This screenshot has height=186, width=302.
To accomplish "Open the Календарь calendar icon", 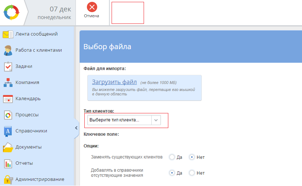I will (x=8, y=99).
